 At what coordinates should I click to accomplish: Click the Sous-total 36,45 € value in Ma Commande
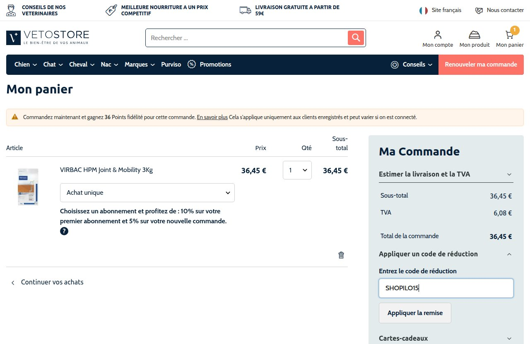[x=501, y=196]
